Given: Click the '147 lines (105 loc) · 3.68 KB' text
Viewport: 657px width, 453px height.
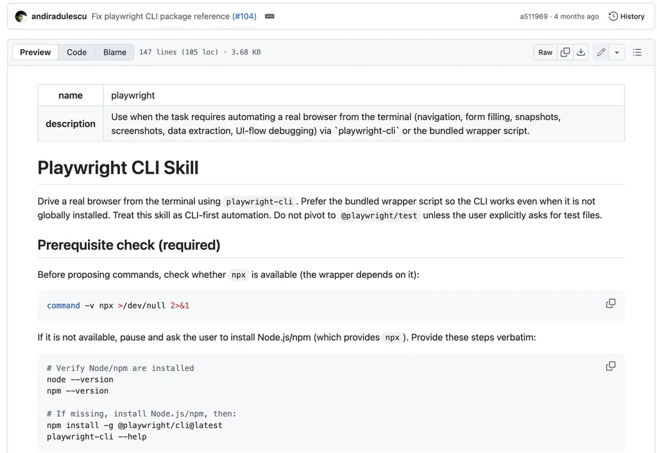Looking at the screenshot, I should click(x=200, y=53).
